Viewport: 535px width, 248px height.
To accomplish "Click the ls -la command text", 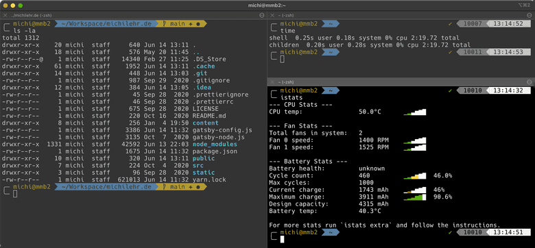I will (24, 31).
